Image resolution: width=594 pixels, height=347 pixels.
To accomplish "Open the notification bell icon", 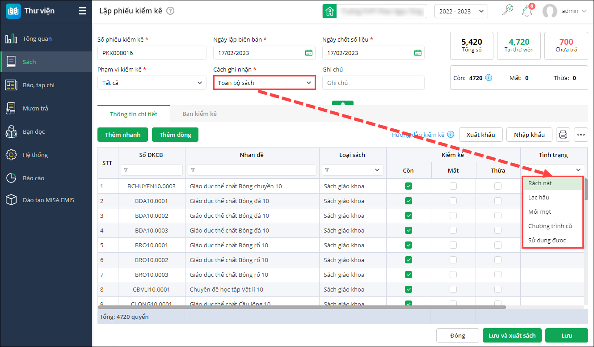I will [527, 11].
